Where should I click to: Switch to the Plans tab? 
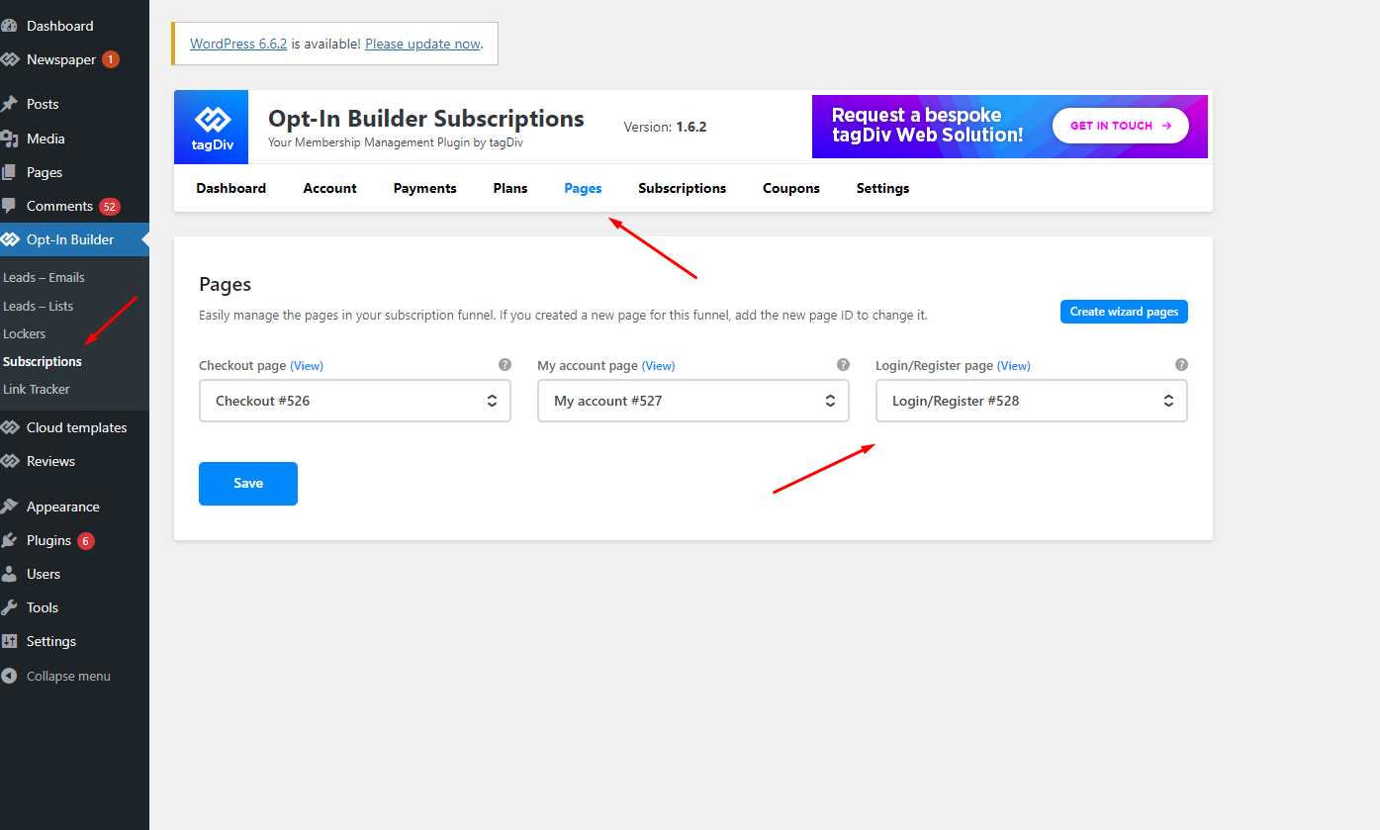[x=510, y=188]
